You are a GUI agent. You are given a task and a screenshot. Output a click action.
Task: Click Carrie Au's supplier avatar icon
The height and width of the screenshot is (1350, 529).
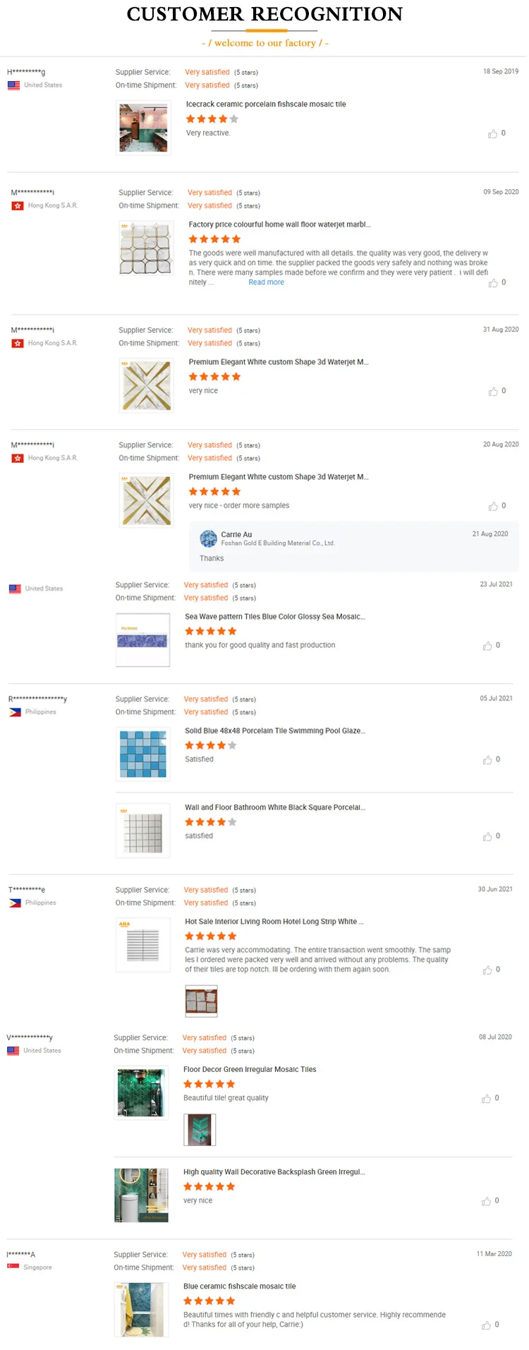[x=208, y=539]
